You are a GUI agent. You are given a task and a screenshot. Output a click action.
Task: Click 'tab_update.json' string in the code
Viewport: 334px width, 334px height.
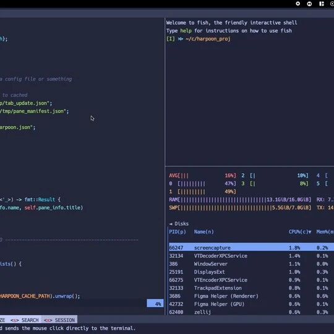pos(26,103)
